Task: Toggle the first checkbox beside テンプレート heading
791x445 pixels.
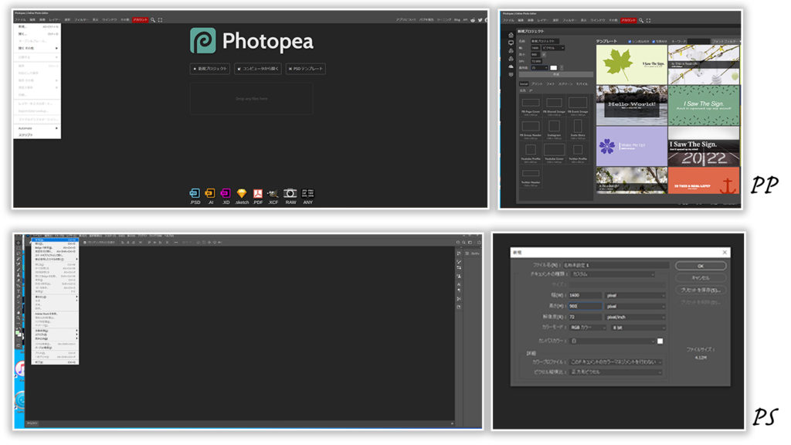Action: pos(630,41)
